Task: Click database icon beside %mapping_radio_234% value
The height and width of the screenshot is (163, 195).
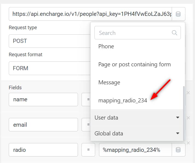Action: [178, 150]
